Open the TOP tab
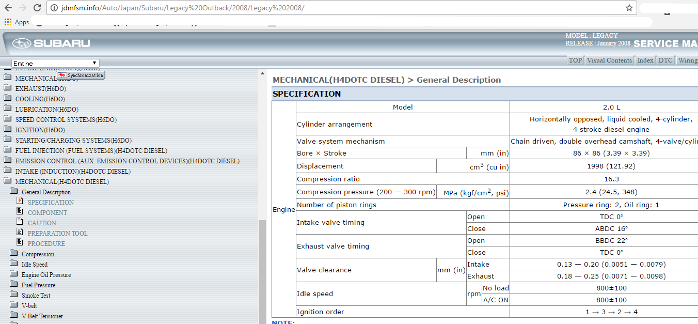The image size is (698, 324). [575, 60]
